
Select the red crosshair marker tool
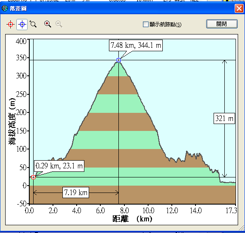pyautogui.click(x=10, y=25)
